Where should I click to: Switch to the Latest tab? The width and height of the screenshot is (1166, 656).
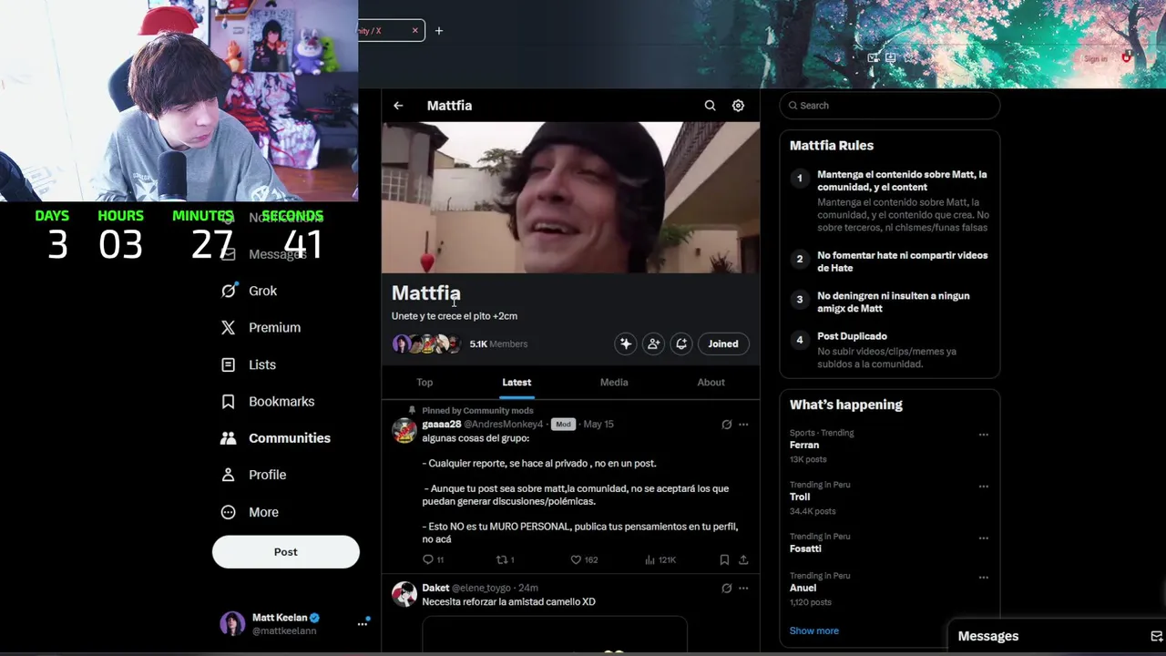517,383
